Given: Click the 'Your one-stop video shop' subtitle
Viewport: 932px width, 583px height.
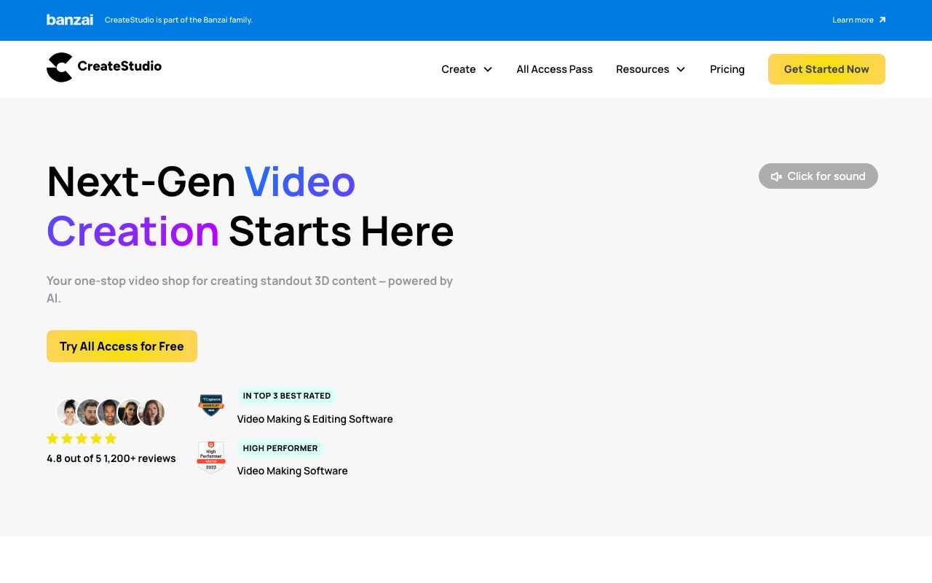Looking at the screenshot, I should (x=250, y=289).
